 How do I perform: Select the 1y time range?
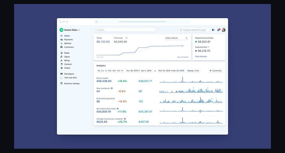pos(106,71)
